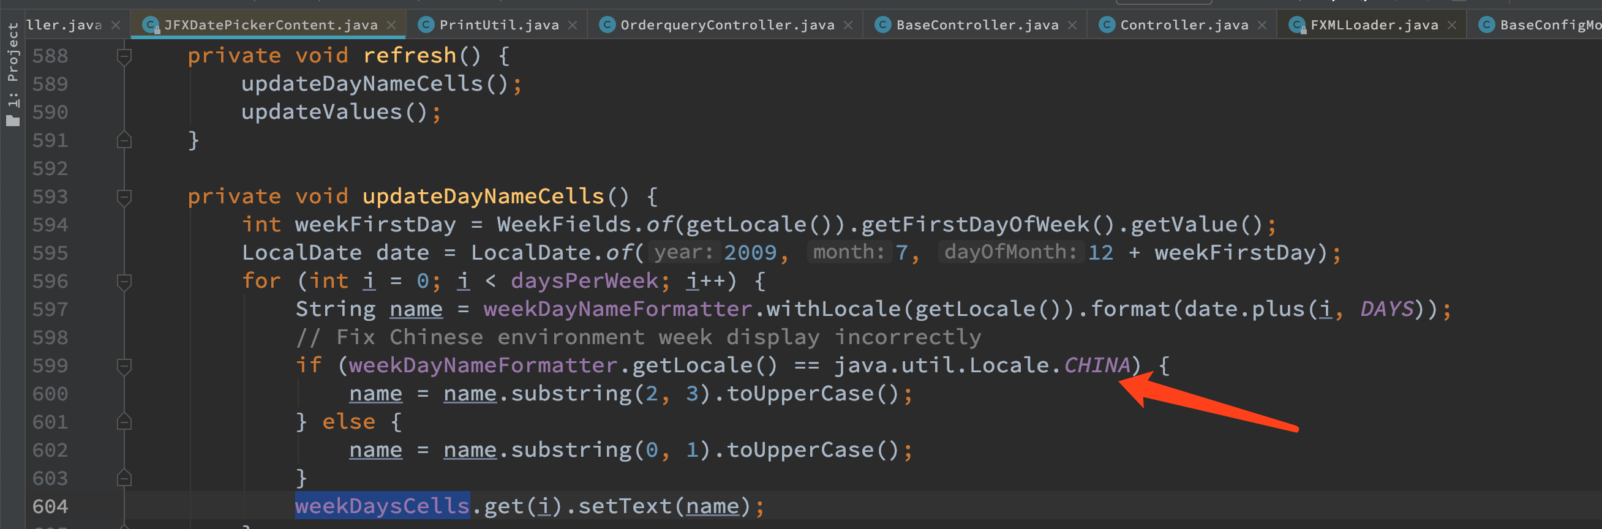The width and height of the screenshot is (1602, 529).
Task: Click the Controller.java class icon
Action: pos(1107,25)
